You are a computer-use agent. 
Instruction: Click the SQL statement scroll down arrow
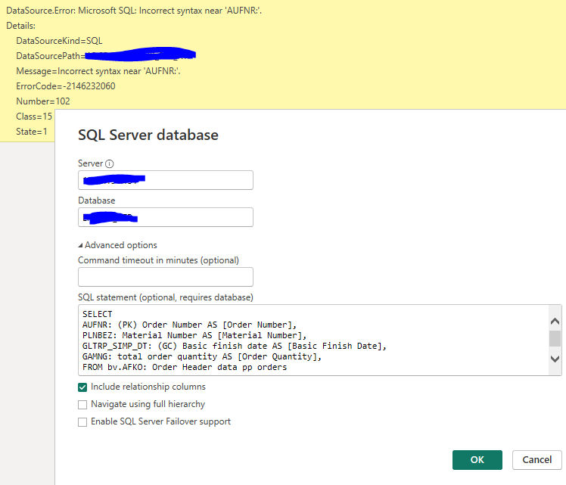point(555,359)
